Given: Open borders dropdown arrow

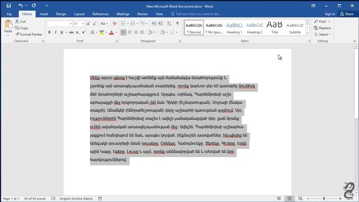Looking at the screenshot, I should [x=177, y=33].
